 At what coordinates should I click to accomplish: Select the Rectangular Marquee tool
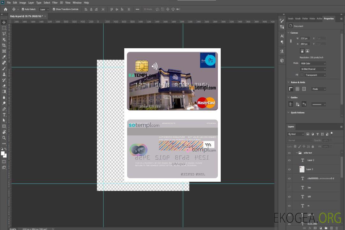(x=4, y=28)
